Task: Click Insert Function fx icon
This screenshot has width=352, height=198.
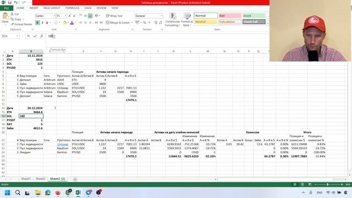Action: click(x=42, y=36)
